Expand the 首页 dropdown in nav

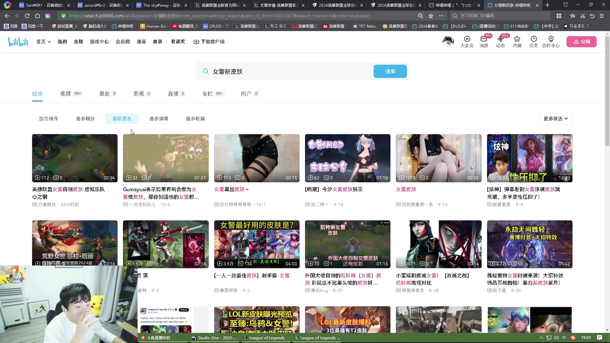pos(44,42)
